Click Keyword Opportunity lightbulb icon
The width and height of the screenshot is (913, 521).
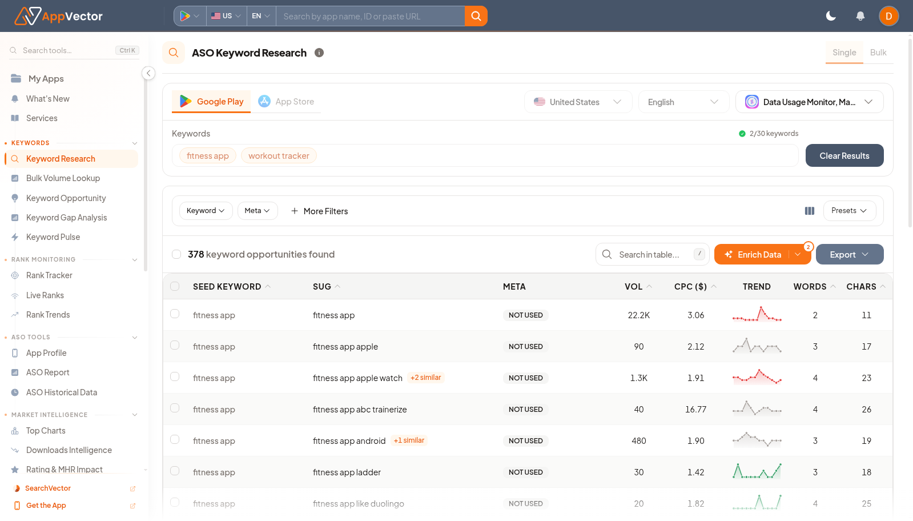(x=15, y=198)
